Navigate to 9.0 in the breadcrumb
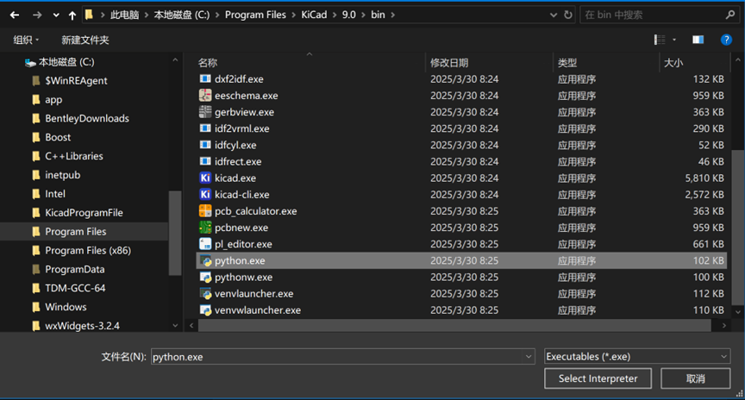This screenshot has height=400, width=745. (x=348, y=15)
